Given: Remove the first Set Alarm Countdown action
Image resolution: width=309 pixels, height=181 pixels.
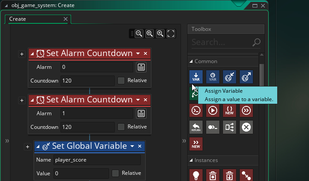Looking at the screenshot, I should click(x=145, y=53).
